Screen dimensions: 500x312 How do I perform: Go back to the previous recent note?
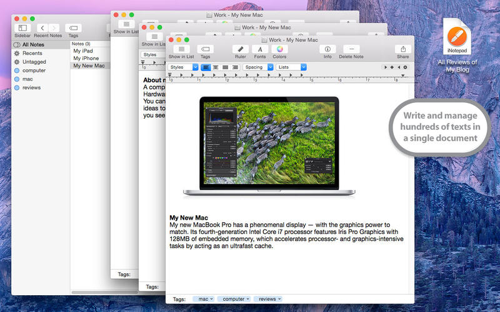tap(42, 28)
